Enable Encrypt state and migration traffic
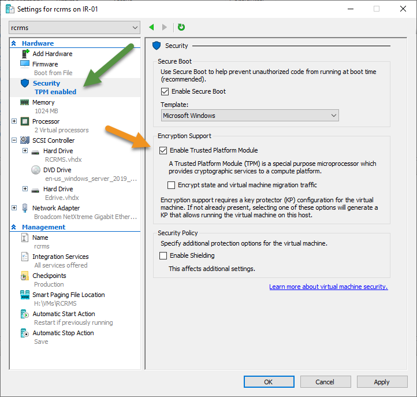This screenshot has width=417, height=397. click(172, 185)
